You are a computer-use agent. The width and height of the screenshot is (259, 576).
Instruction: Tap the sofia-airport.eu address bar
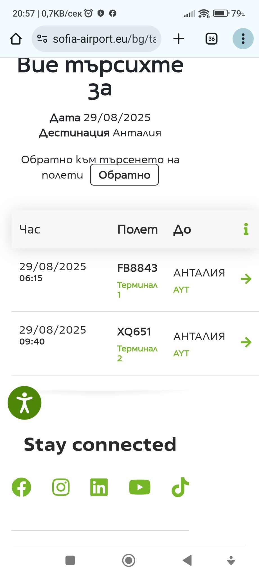104,39
